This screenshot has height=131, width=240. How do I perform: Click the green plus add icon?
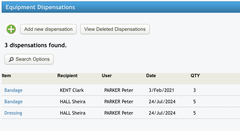click(x=11, y=29)
